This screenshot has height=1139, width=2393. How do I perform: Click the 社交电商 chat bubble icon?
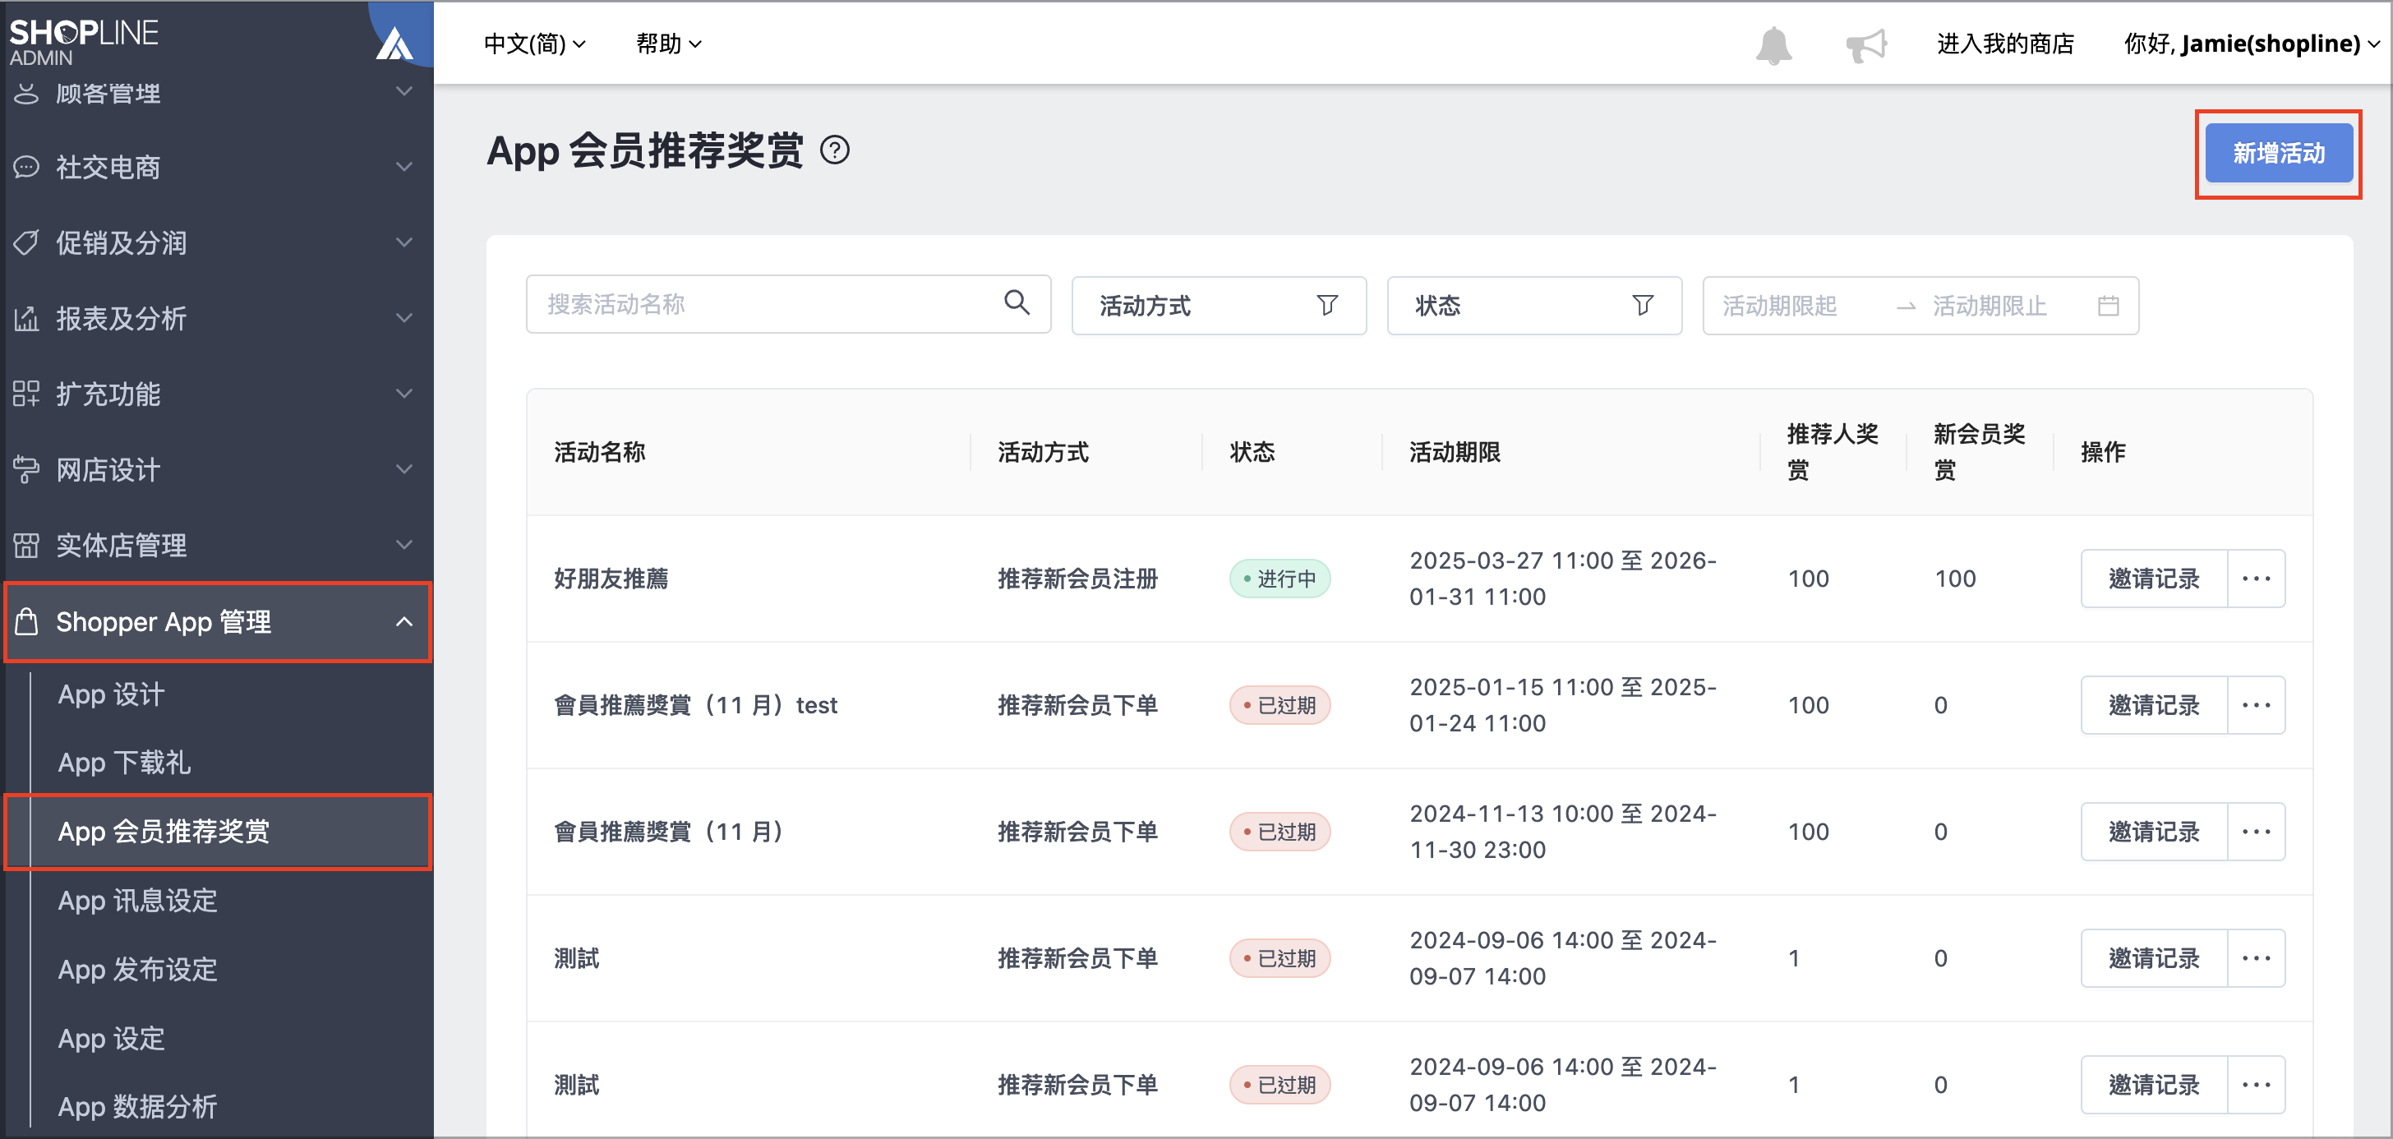(26, 167)
